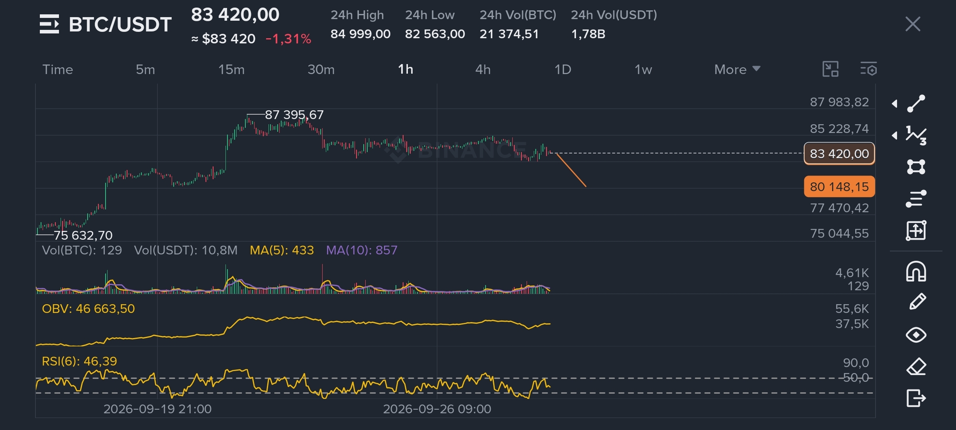The height and width of the screenshot is (430, 956).
Task: Select the eraser tool
Action: tap(916, 366)
